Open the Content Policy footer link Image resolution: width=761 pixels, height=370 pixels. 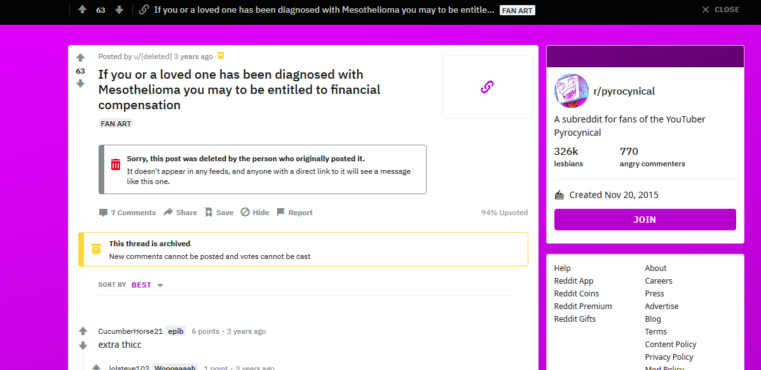point(671,345)
